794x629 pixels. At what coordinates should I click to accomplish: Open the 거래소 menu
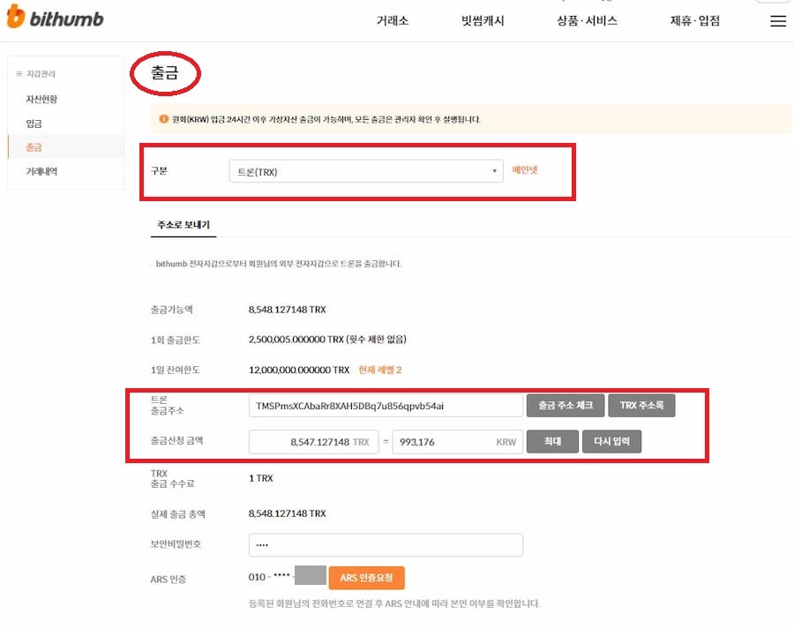[x=393, y=21]
